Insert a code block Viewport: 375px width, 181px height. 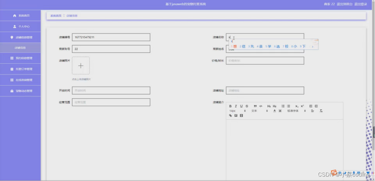[261, 106]
